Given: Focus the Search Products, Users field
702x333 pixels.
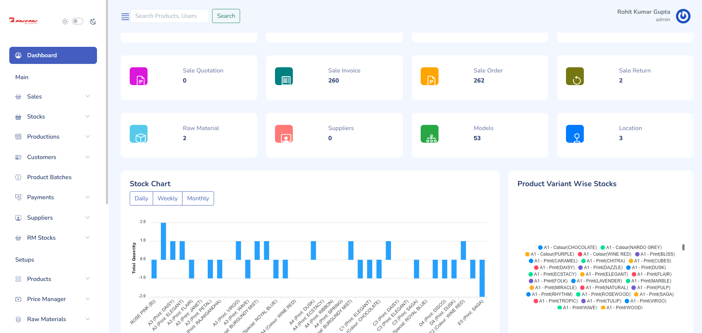Looking at the screenshot, I should (x=169, y=16).
